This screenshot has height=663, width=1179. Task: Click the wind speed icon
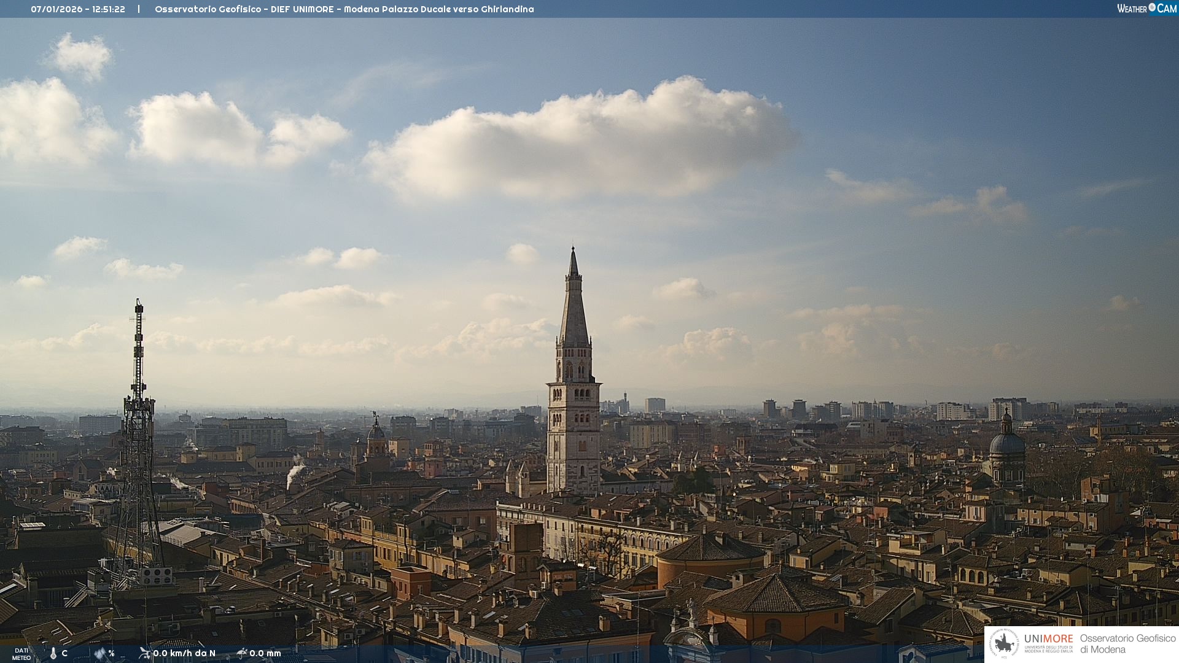[x=144, y=653]
